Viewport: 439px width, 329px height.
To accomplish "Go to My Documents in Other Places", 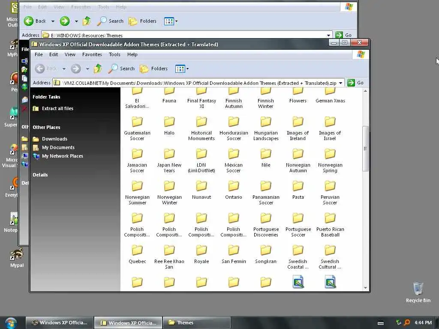I will pyautogui.click(x=54, y=147).
